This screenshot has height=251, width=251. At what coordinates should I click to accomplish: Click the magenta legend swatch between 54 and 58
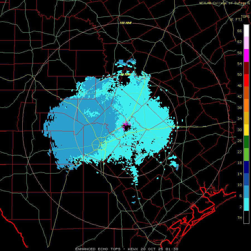[246, 55]
